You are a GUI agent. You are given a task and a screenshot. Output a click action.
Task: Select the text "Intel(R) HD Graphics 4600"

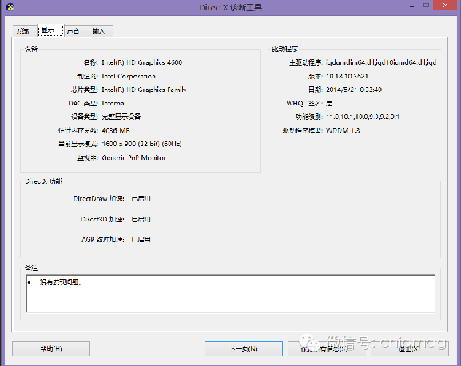click(x=142, y=62)
